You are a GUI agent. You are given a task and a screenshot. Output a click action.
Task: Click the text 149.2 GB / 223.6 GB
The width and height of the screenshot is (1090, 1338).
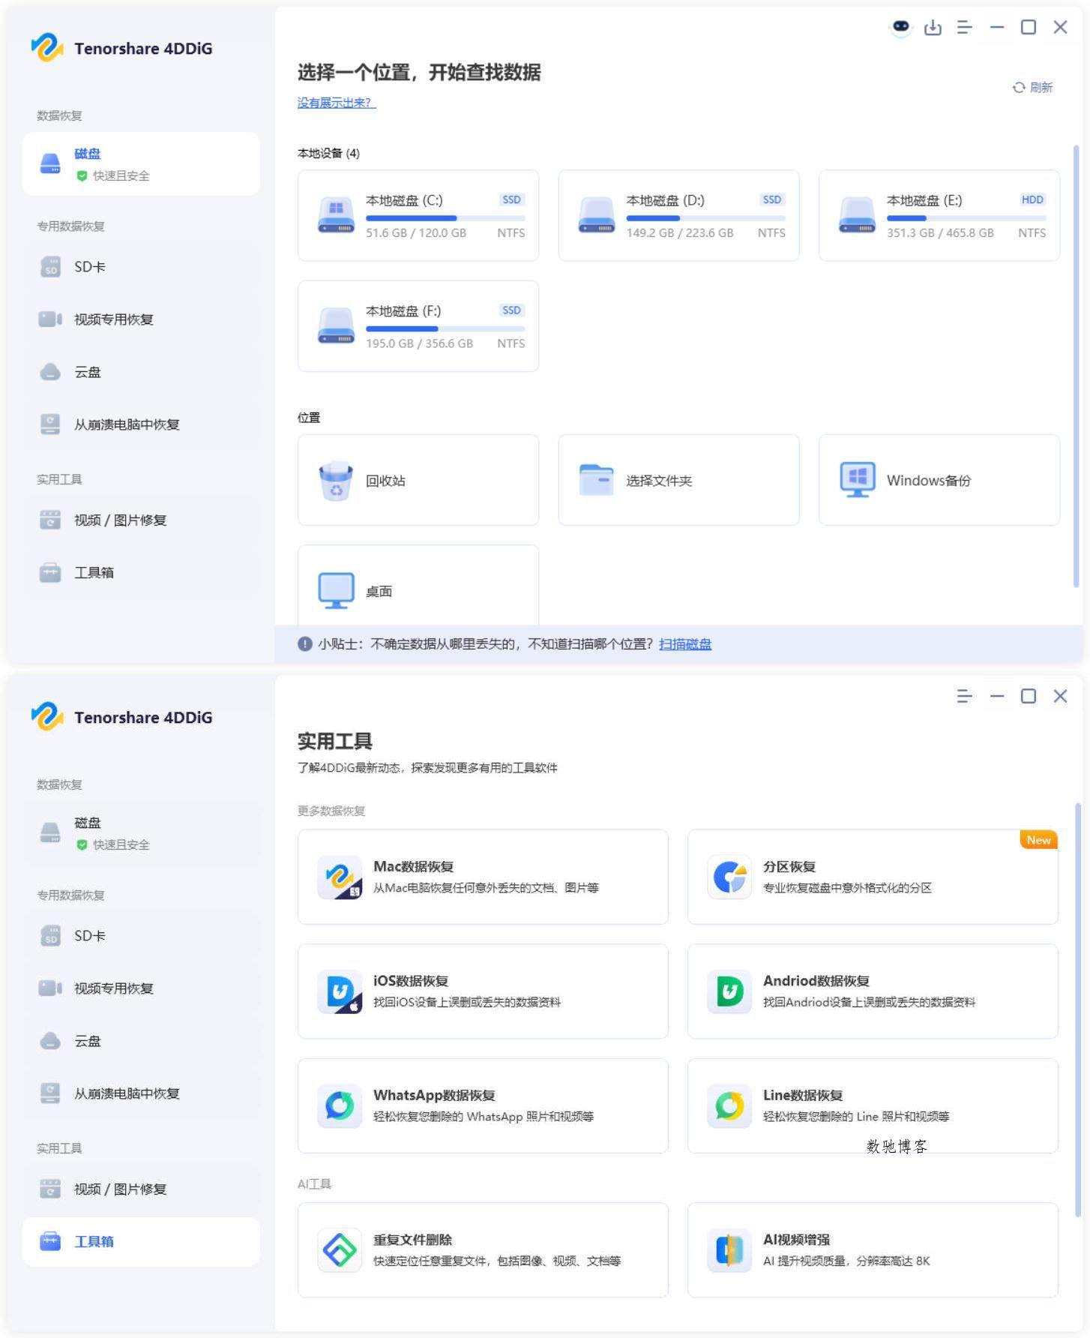coord(680,233)
